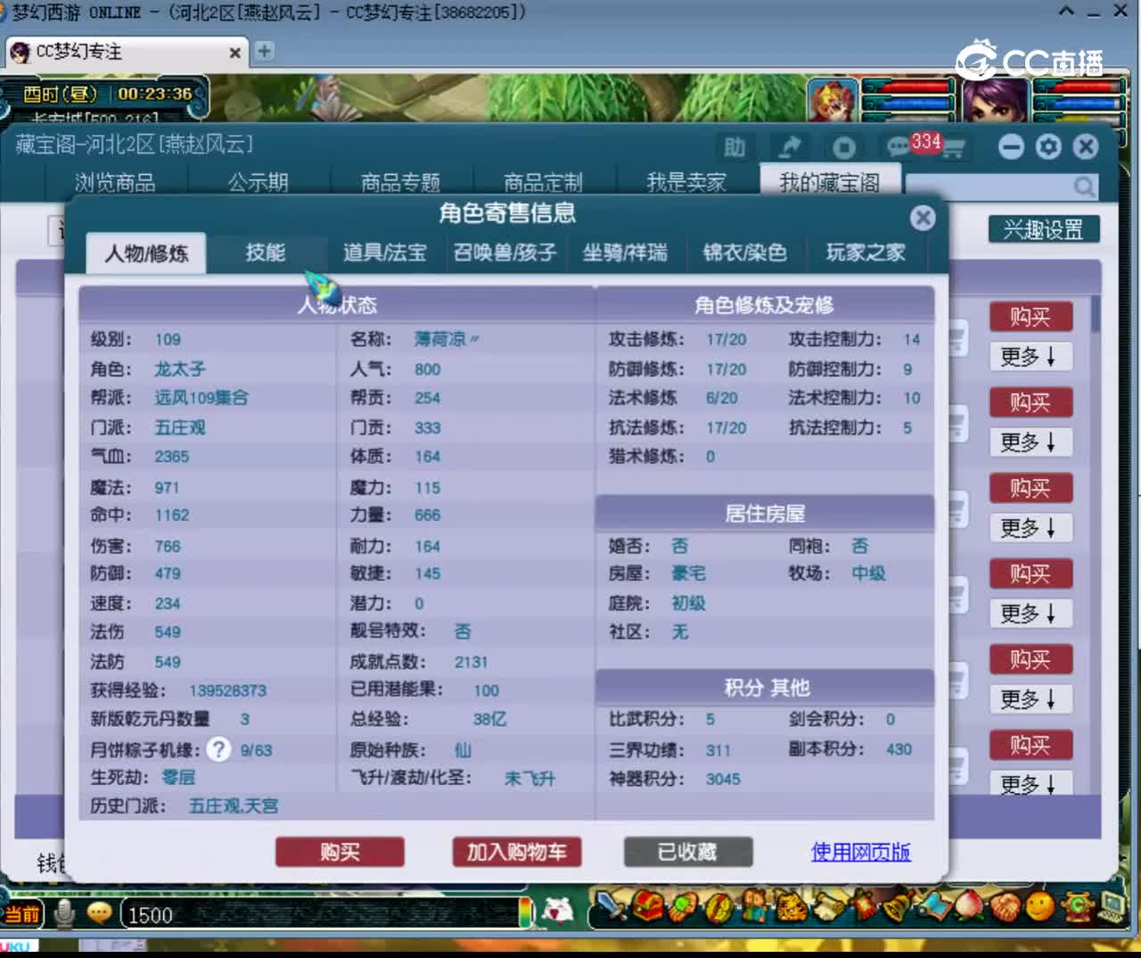Viewport: 1141px width, 958px height.
Task: Click the green orb hand icon
Action: pos(683,906)
